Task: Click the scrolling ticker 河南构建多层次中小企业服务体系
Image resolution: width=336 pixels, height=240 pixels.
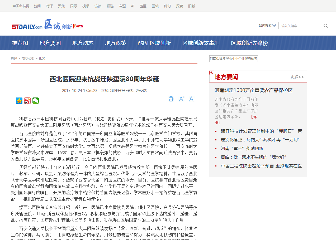Action: (233, 59)
